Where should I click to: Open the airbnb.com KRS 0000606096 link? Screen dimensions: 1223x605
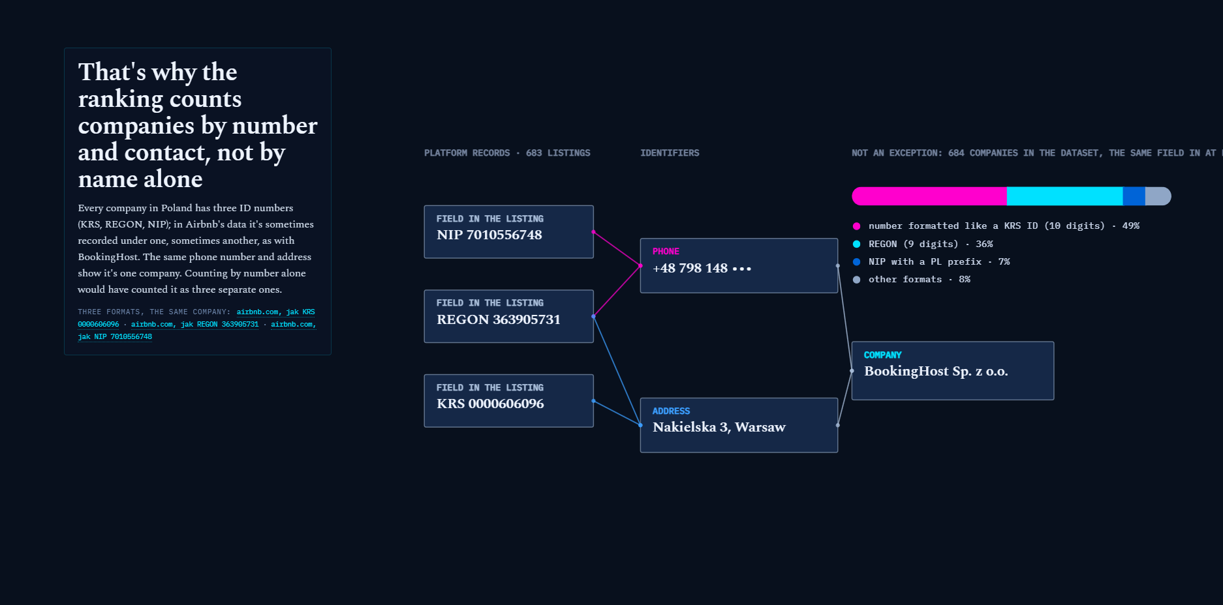click(275, 312)
